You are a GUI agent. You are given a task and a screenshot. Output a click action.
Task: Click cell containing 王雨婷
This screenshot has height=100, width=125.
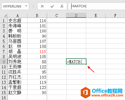click(x=18, y=67)
